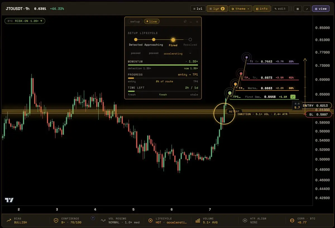Click the volume bars icon

pos(198,220)
